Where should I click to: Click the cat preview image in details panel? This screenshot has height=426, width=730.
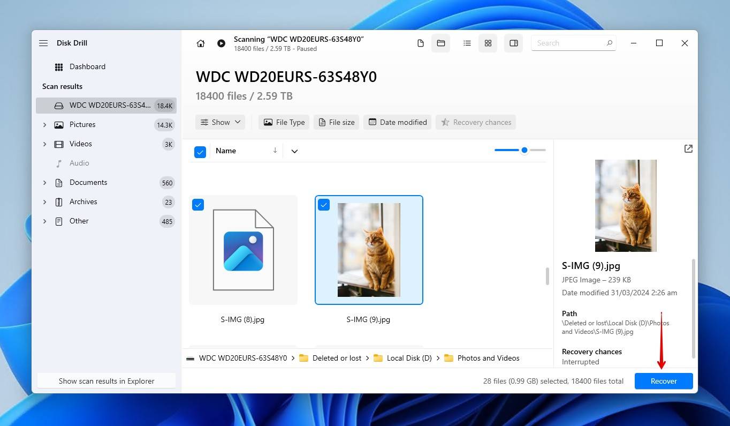point(626,206)
